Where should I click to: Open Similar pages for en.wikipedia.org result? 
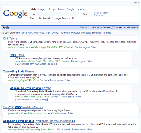(x=79, y=130)
